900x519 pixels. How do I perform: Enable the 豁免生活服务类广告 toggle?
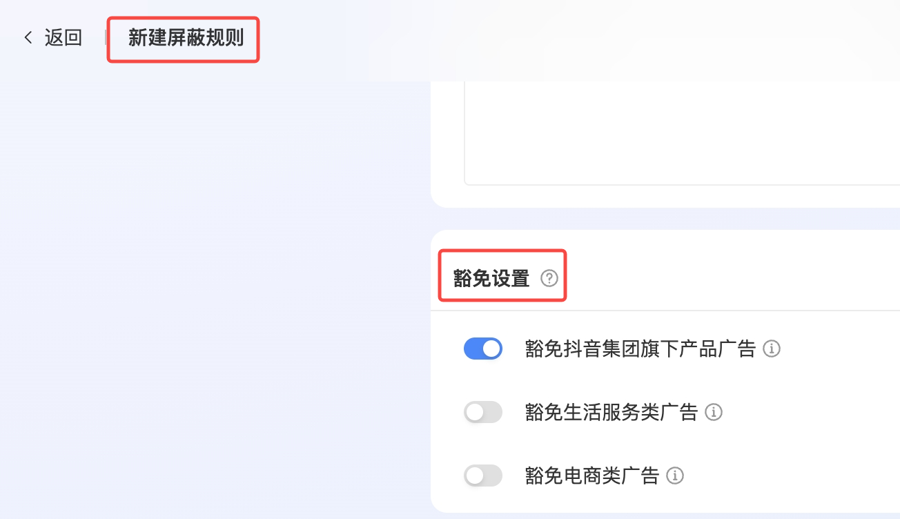483,413
